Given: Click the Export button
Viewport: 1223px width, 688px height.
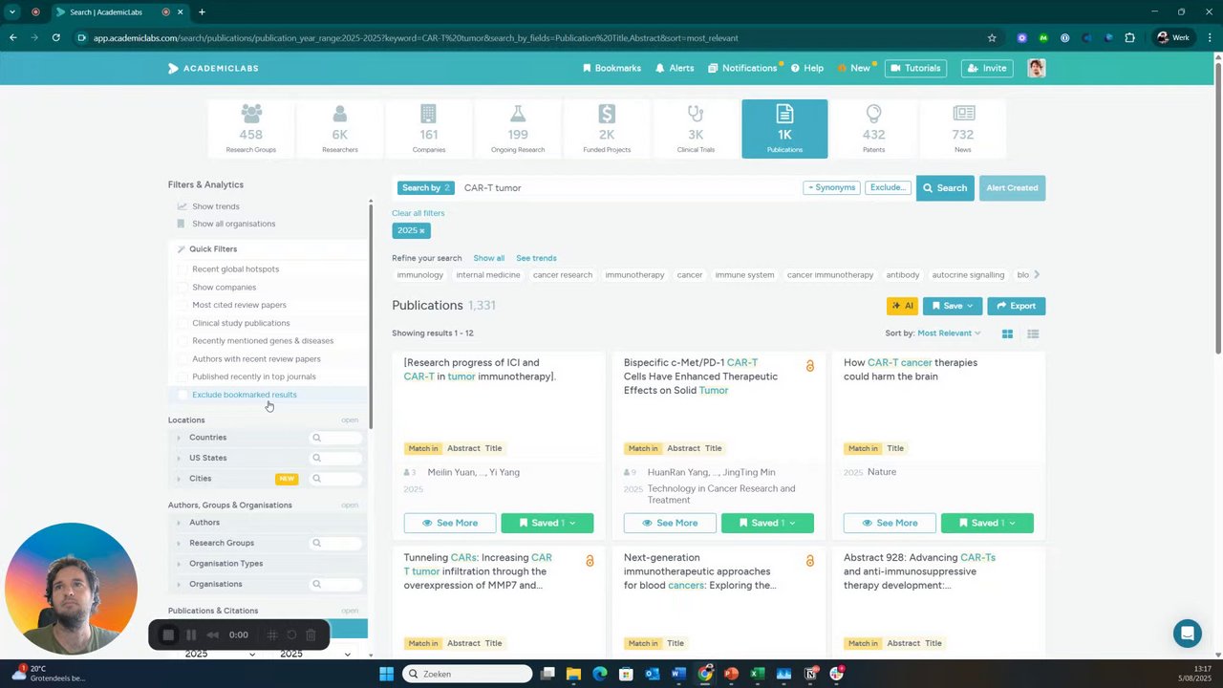Looking at the screenshot, I should [1016, 306].
